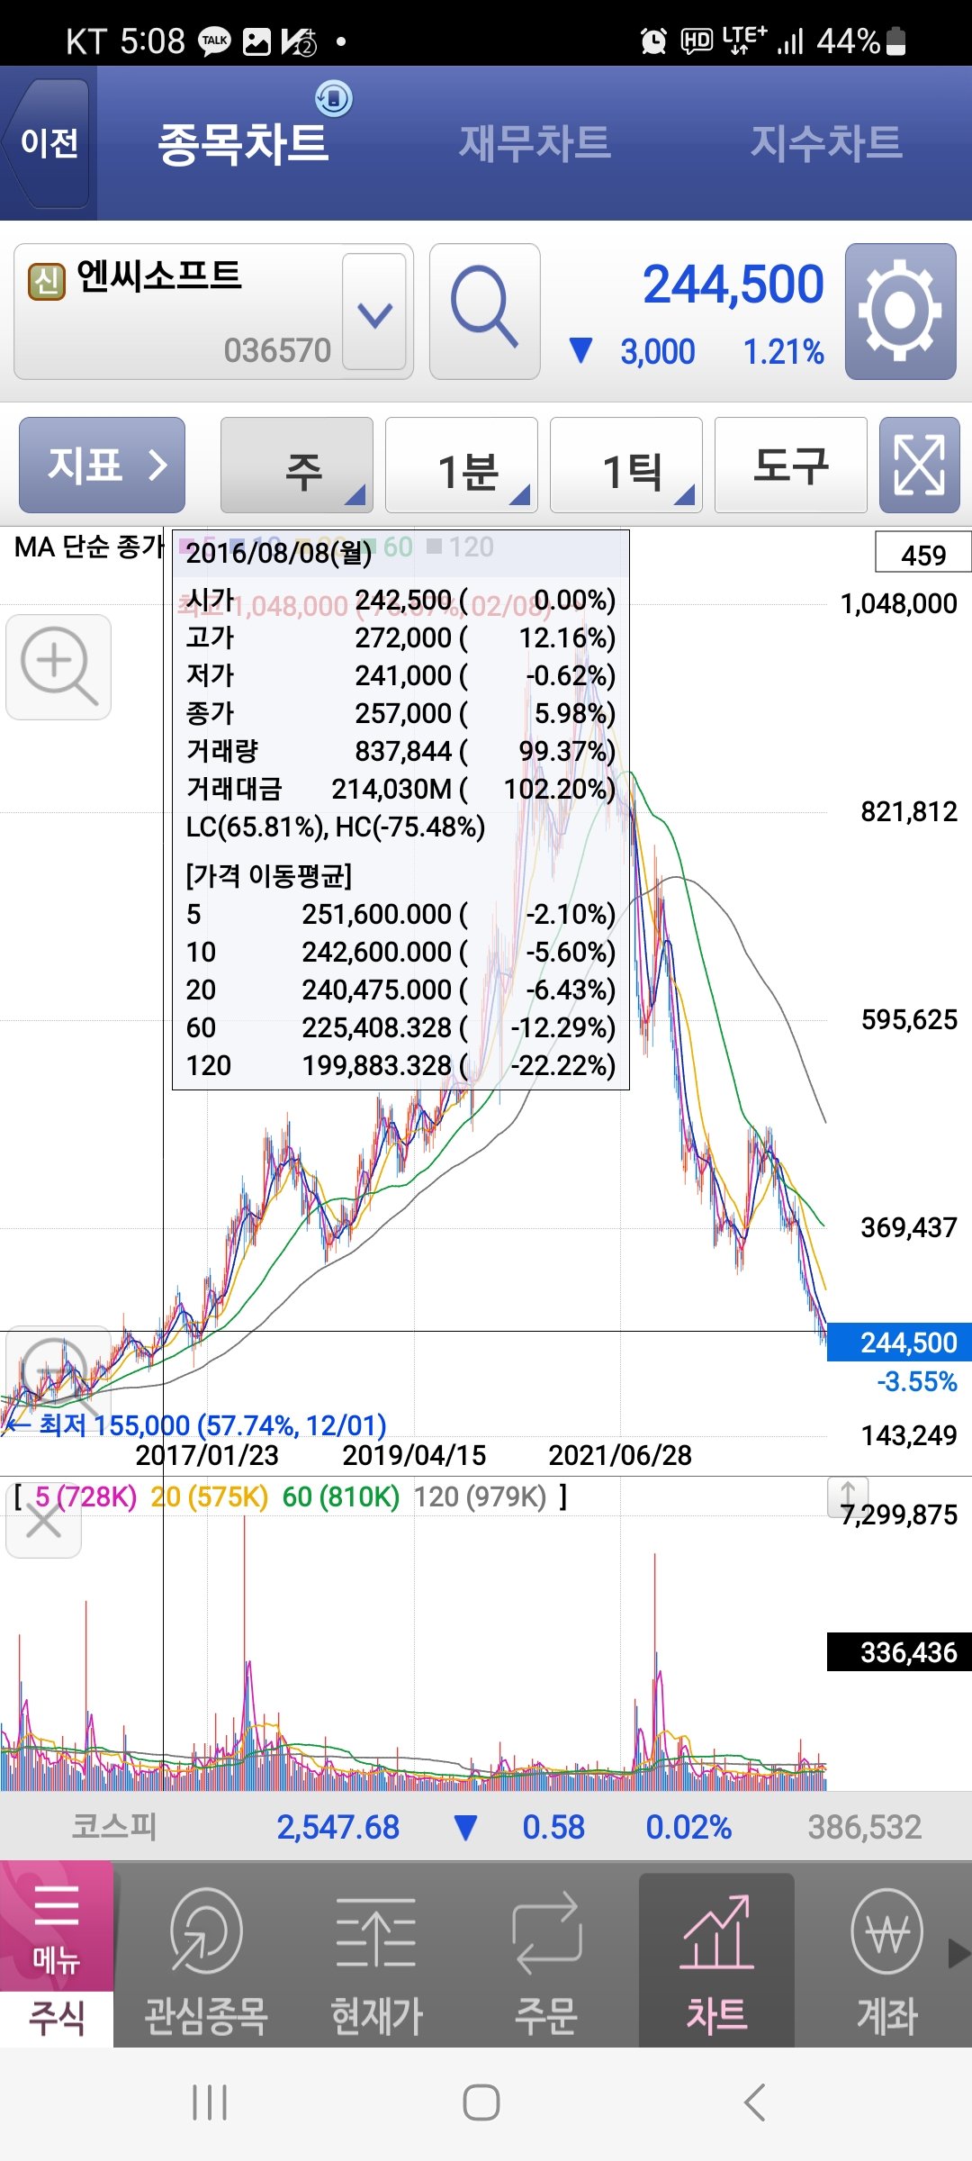Tap the stock search magnifier icon

click(x=484, y=311)
